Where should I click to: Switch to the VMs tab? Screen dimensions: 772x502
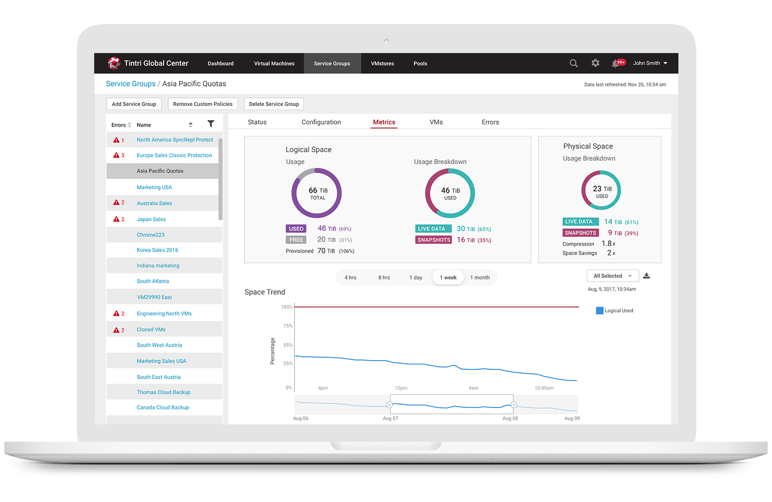436,122
